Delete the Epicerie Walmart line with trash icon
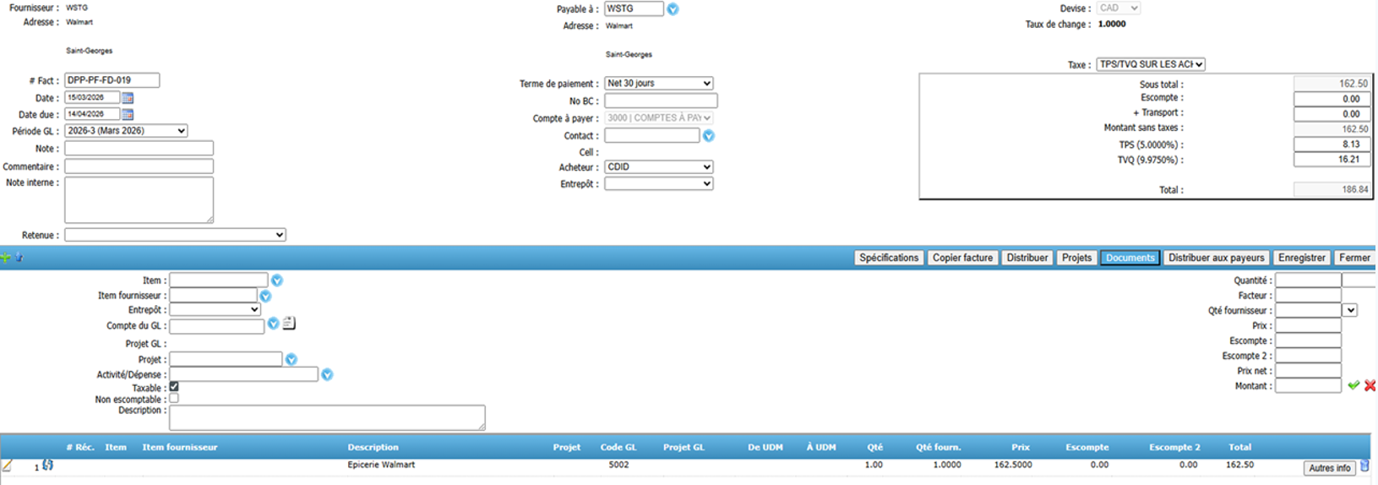Image resolution: width=1378 pixels, height=485 pixels. tap(1364, 466)
